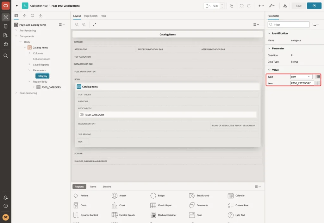Click the page lock icon in toolbar

(231, 6)
